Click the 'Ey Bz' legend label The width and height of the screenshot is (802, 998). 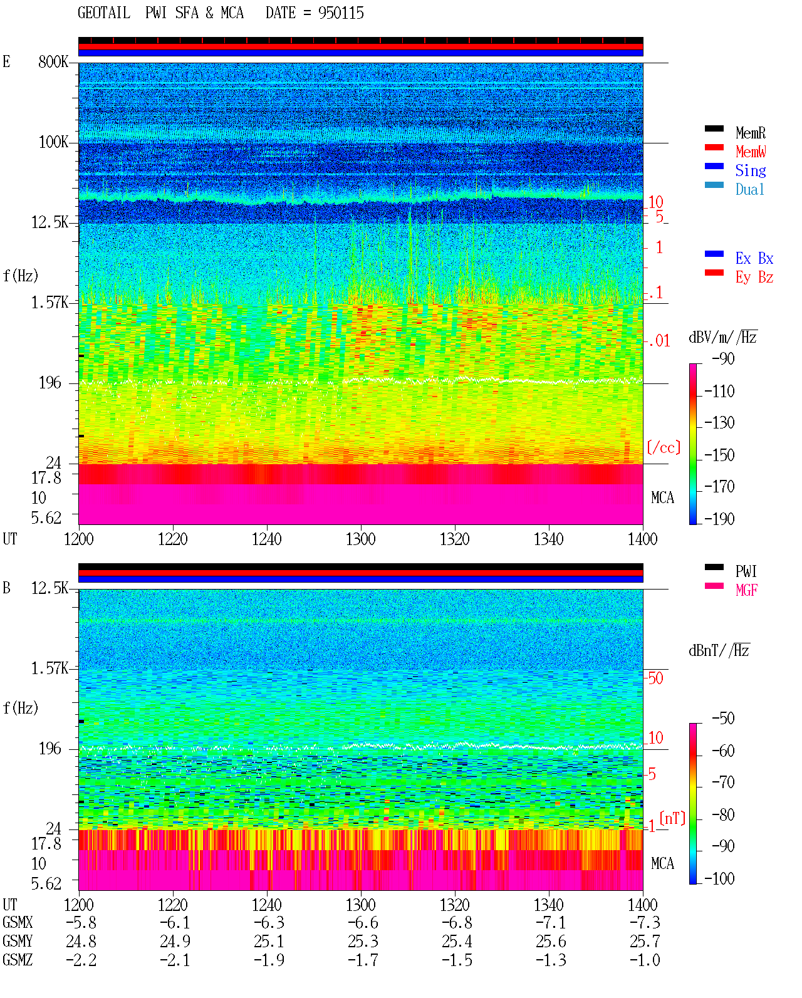754,277
